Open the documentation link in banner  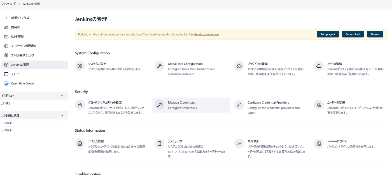(206, 34)
